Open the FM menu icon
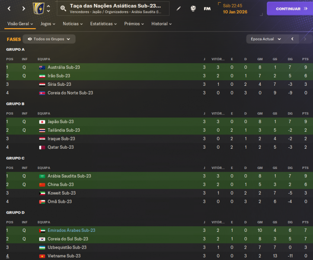Image resolution: width=313 pixels, height=260 pixels. pos(208,8)
